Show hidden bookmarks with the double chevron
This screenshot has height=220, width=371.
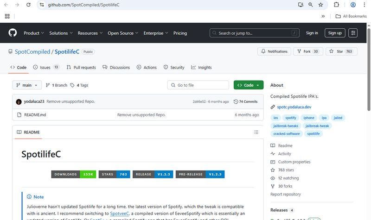tap(323, 16)
